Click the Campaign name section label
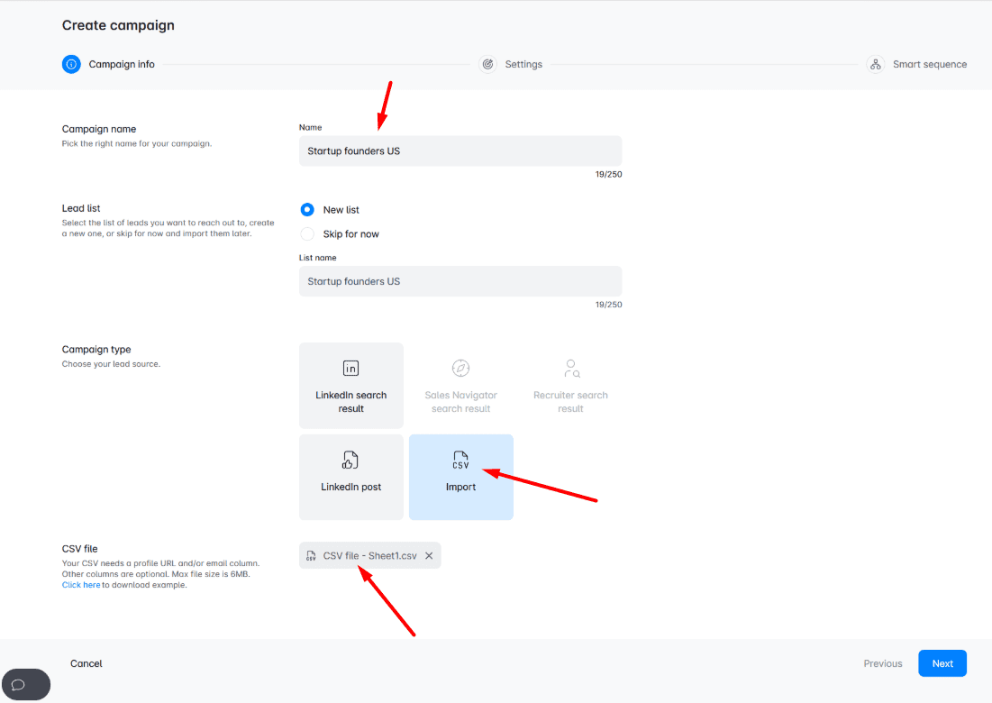 tap(99, 129)
